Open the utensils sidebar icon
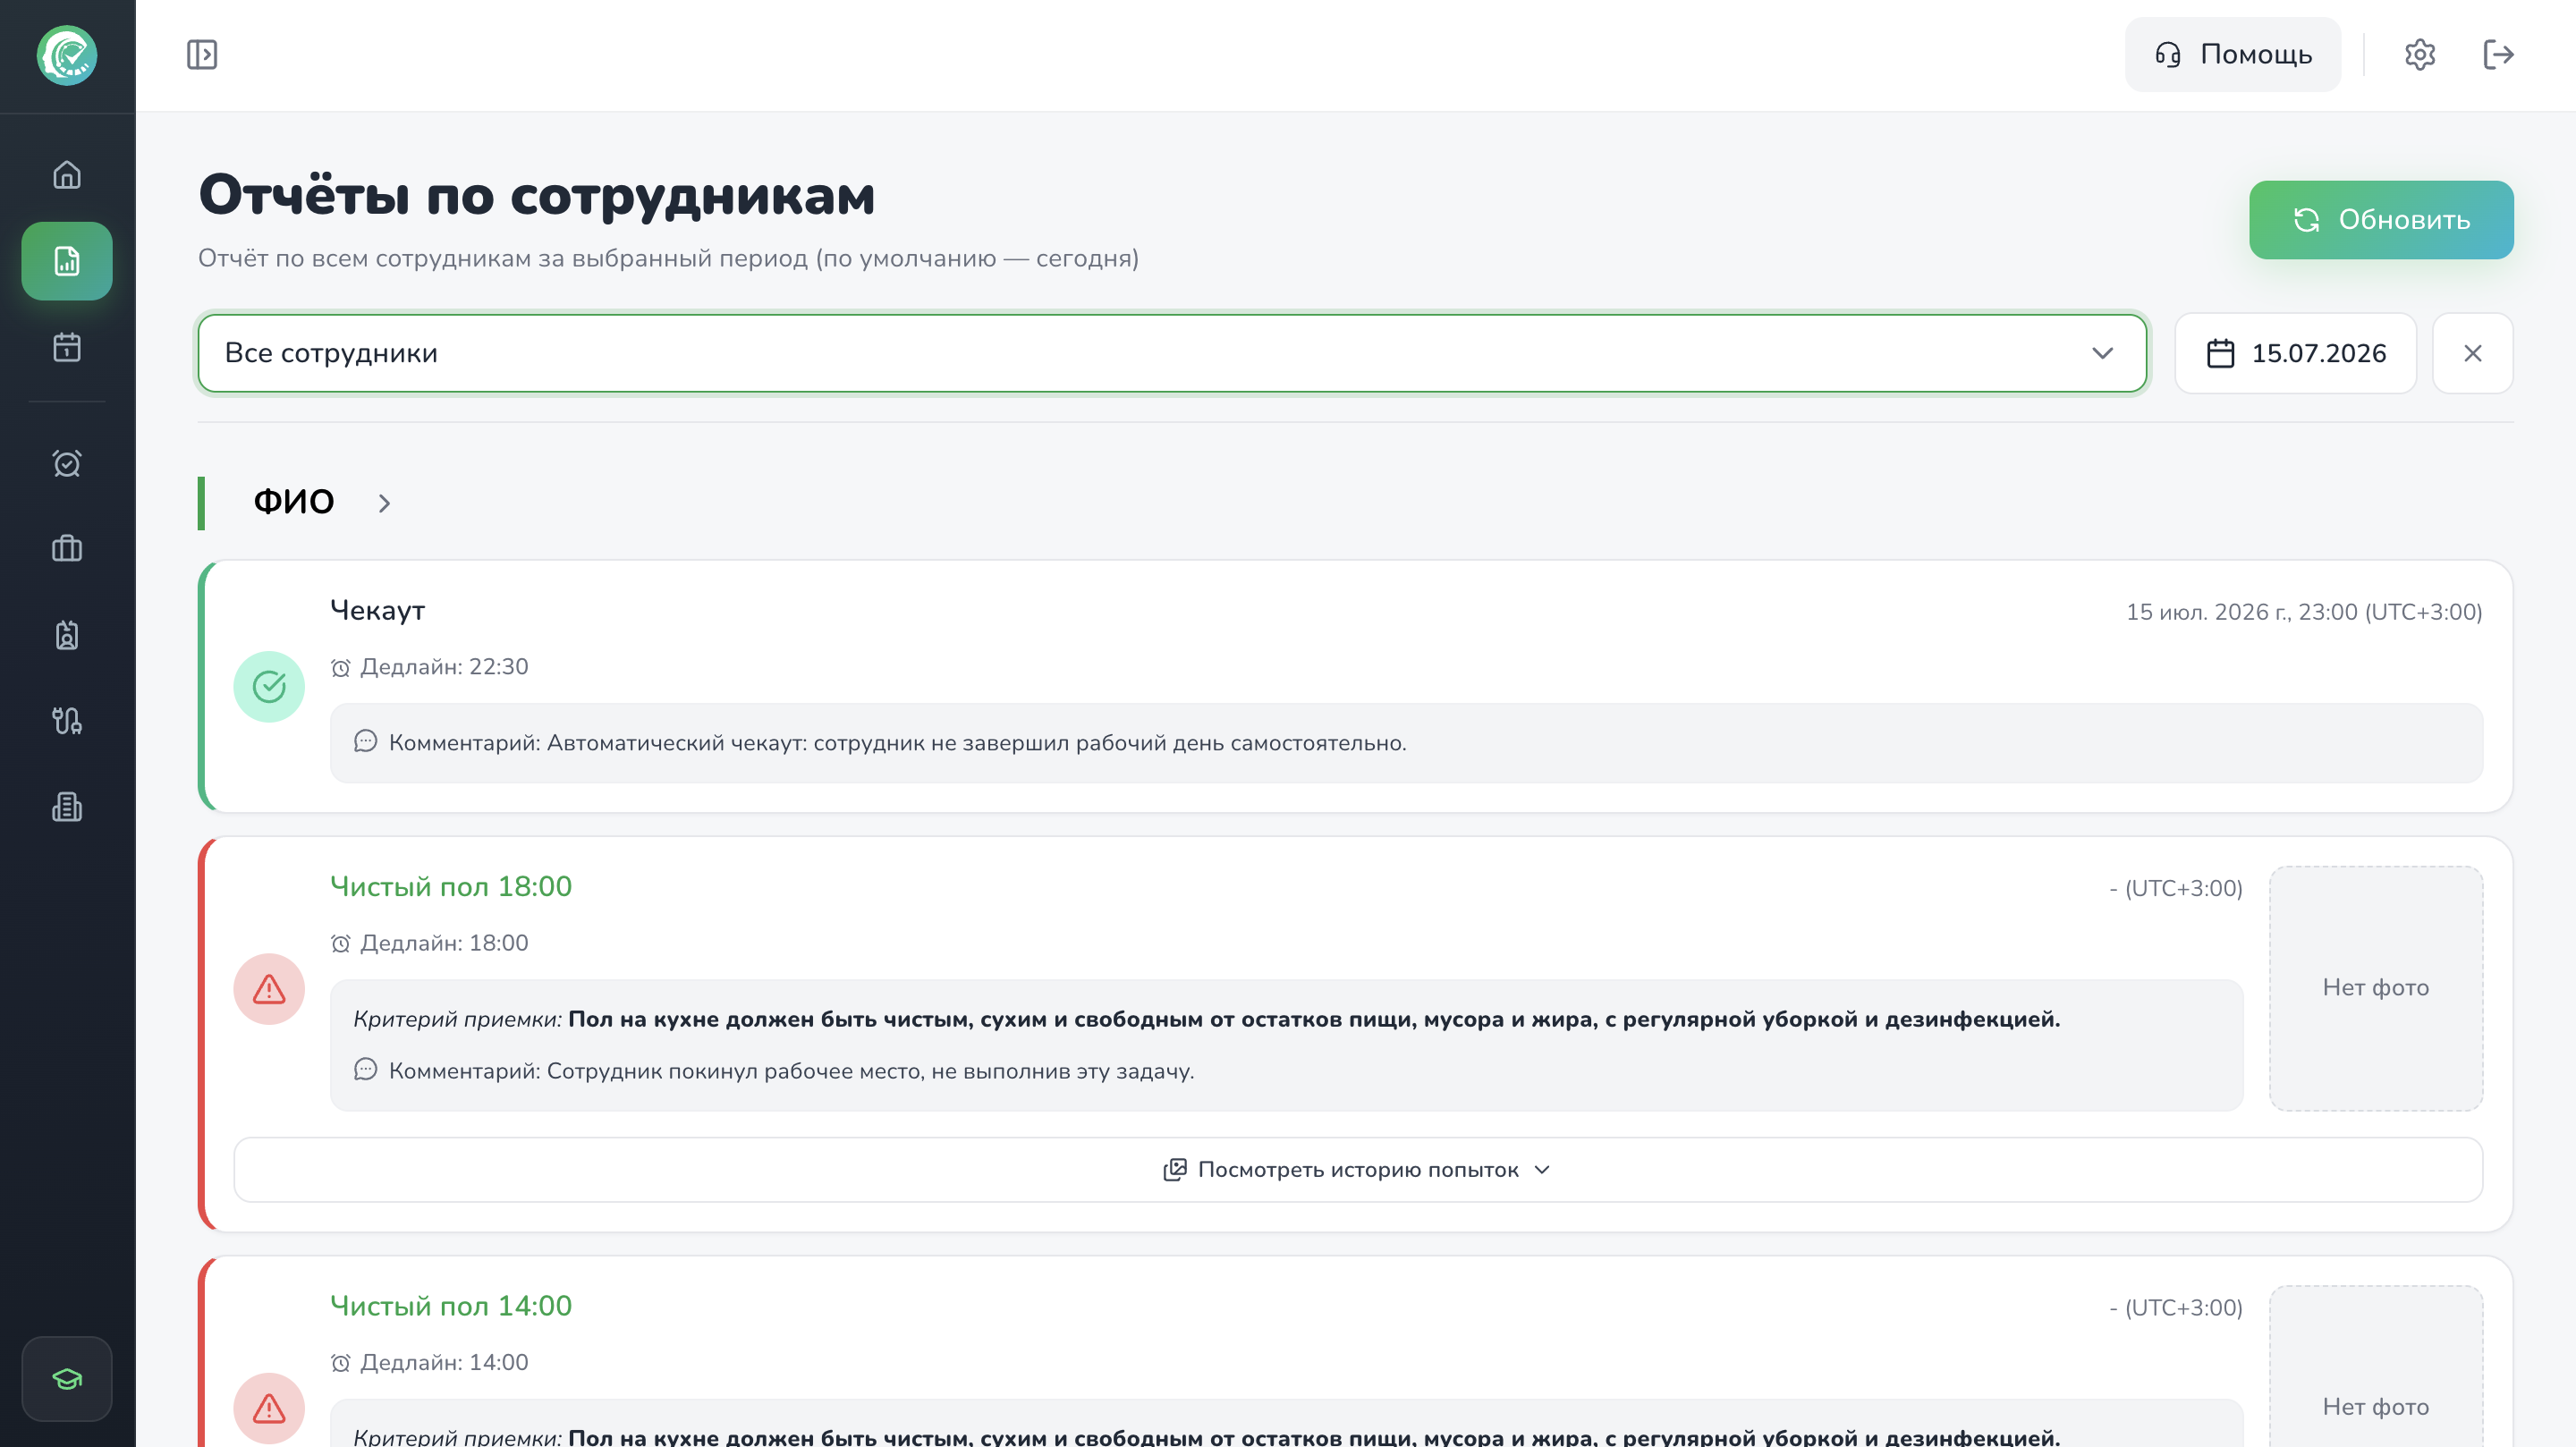This screenshot has height=1447, width=2576. click(x=67, y=721)
